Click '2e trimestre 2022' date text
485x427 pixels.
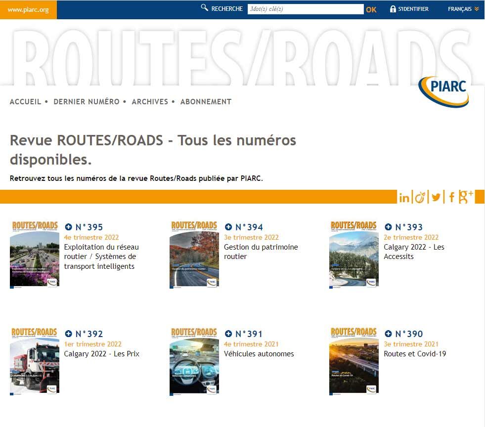point(411,237)
